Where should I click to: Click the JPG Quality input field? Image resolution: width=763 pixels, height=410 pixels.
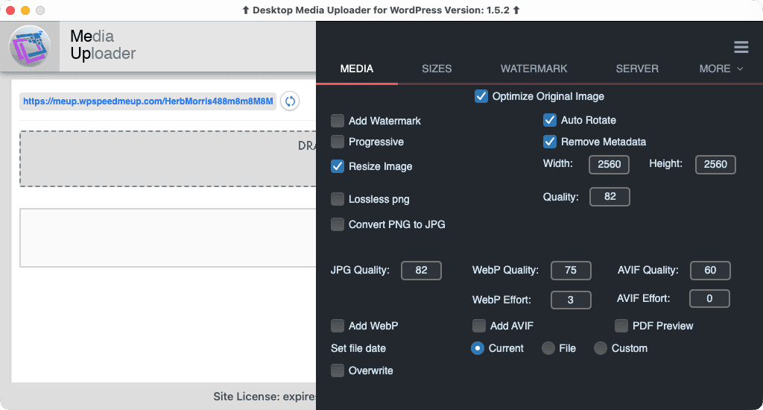(x=422, y=271)
